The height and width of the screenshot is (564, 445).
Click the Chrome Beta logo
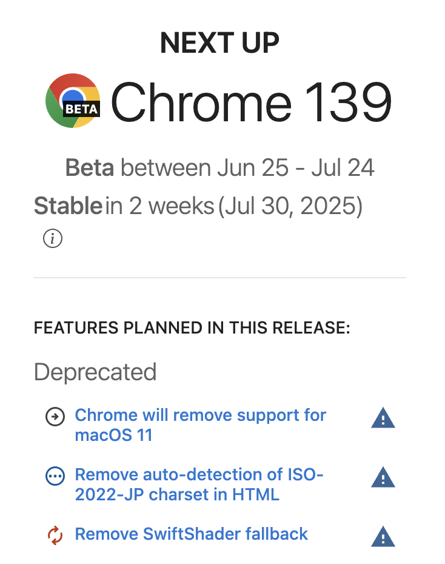click(73, 101)
